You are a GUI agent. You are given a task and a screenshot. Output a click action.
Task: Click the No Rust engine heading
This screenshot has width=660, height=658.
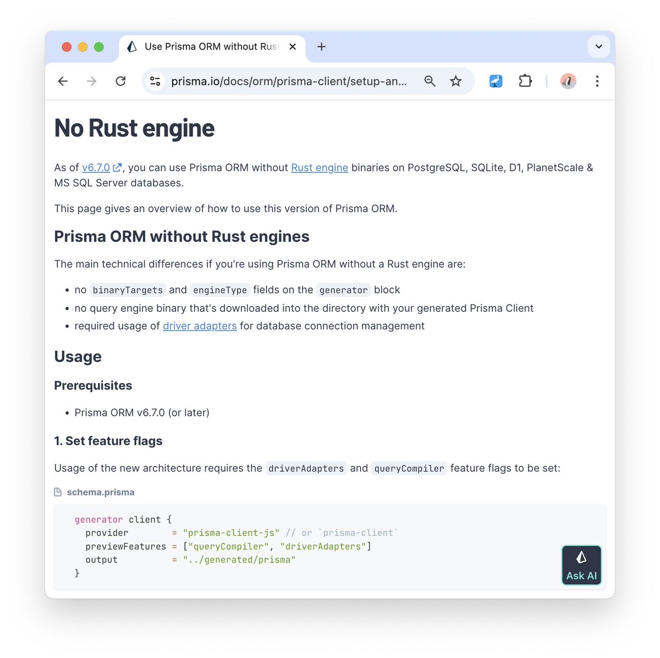pyautogui.click(x=134, y=128)
